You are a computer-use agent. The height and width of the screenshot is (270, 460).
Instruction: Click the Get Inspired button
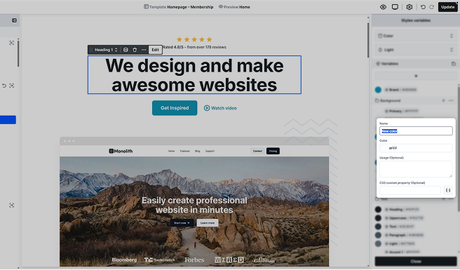coord(175,108)
